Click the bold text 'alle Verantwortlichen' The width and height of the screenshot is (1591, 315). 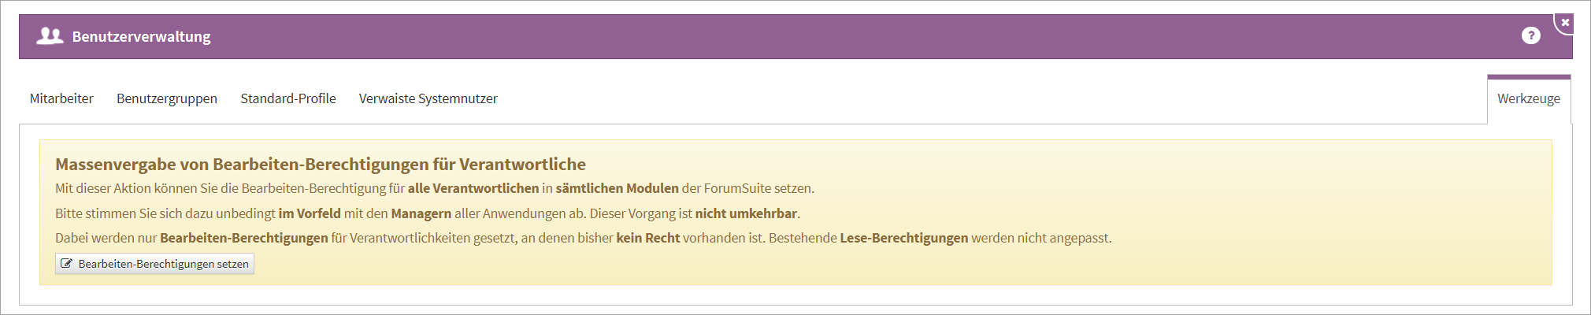(x=473, y=188)
